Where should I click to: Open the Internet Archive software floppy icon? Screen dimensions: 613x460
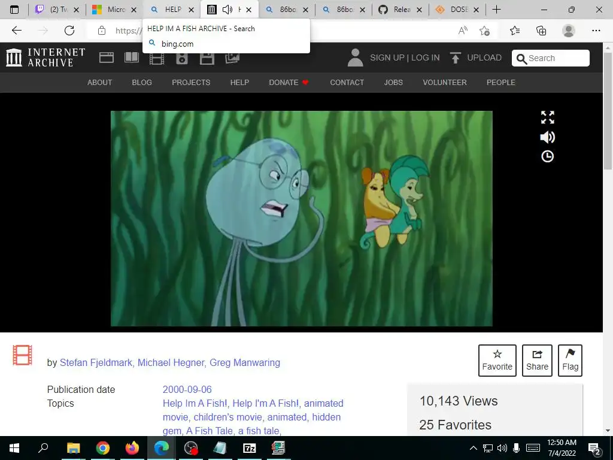[x=207, y=59]
